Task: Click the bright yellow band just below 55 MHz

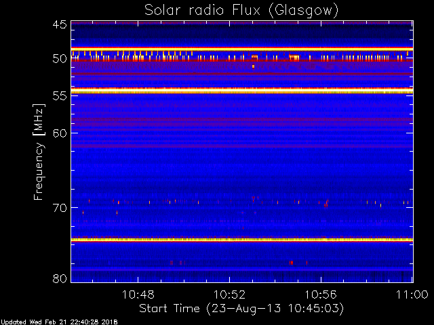Action: [242, 91]
